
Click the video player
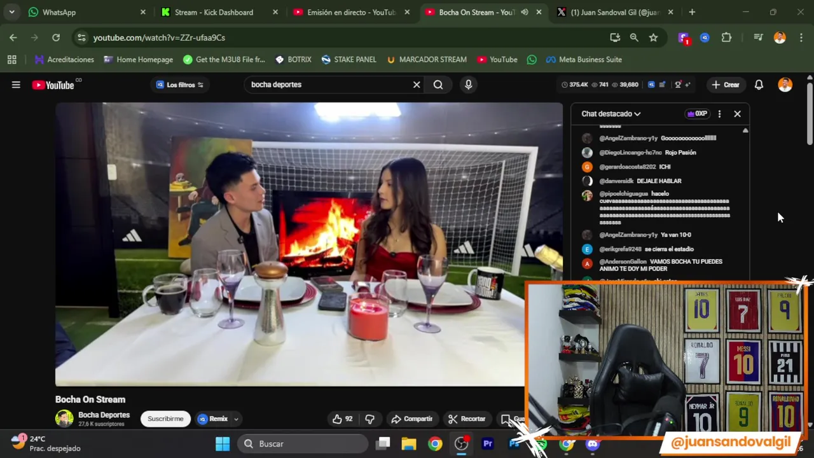click(x=308, y=245)
